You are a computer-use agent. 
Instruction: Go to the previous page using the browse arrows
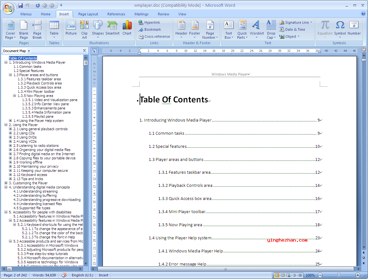click(x=364, y=252)
